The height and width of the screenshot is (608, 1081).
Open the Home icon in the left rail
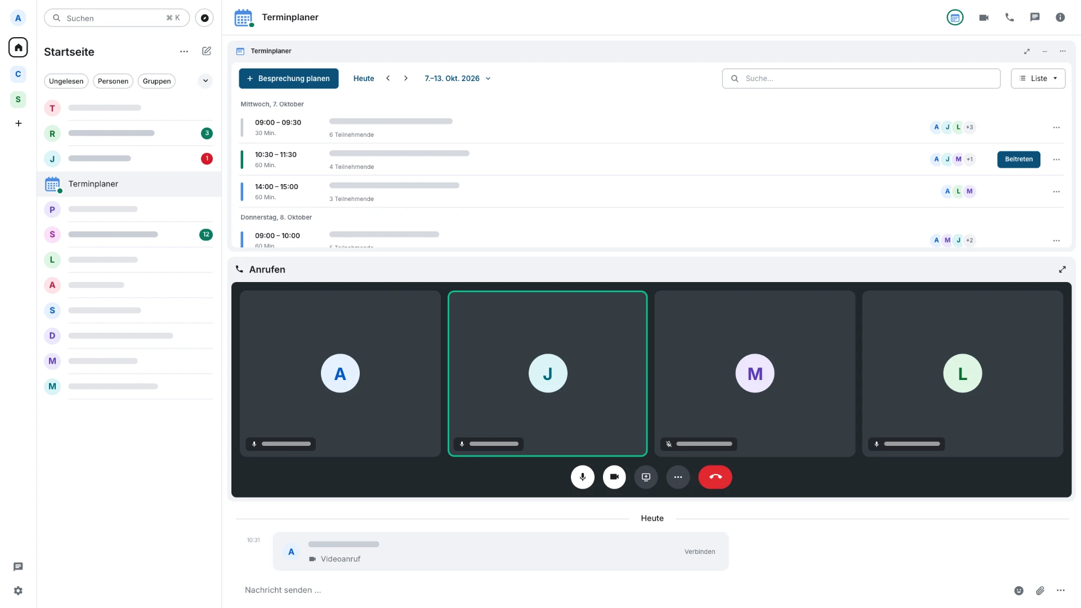point(18,47)
